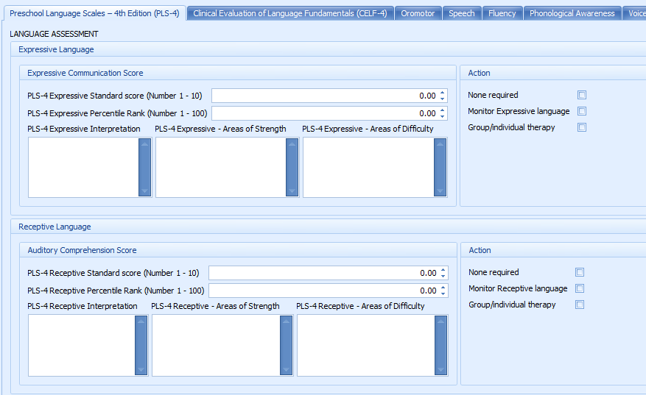The height and width of the screenshot is (395, 646).
Task: Decrease Expressive Standard score with down arrow
Action: (443, 99)
